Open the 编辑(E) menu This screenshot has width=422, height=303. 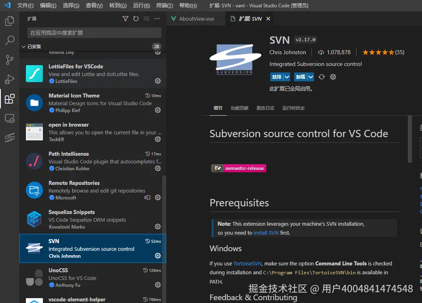pos(48,5)
